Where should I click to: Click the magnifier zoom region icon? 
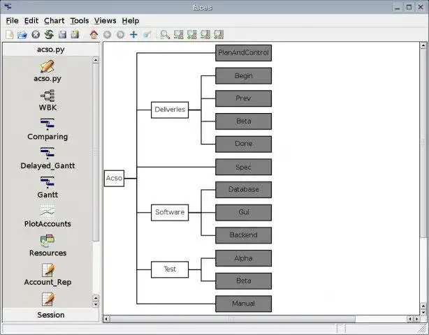[165, 35]
